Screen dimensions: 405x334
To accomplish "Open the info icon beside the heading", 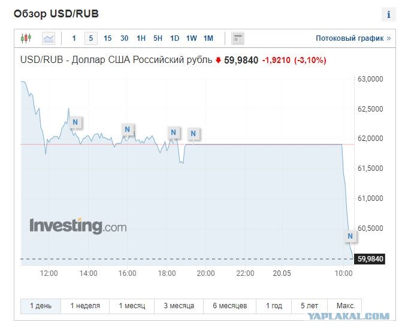I will tap(388, 14).
